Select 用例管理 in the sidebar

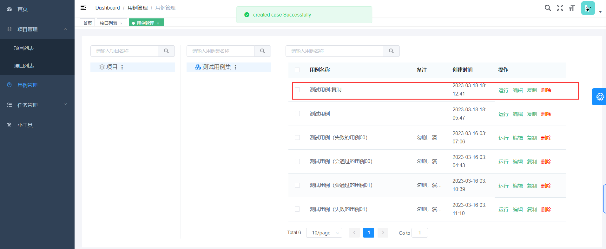tap(28, 85)
